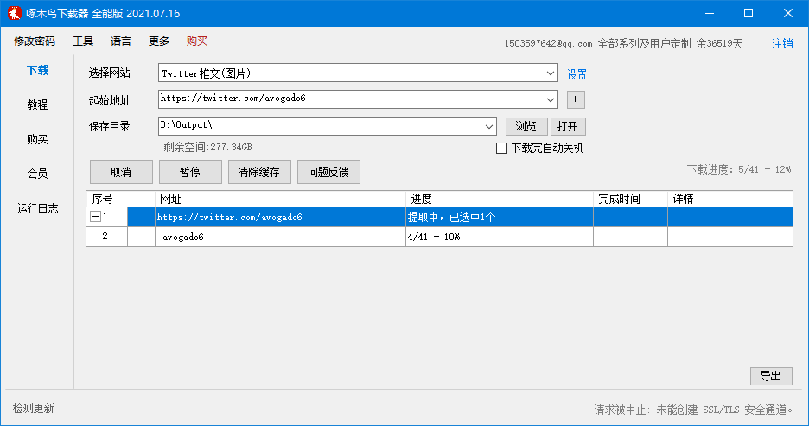Click the 序号 column header
Image resolution: width=809 pixels, height=426 pixels.
[x=120, y=199]
